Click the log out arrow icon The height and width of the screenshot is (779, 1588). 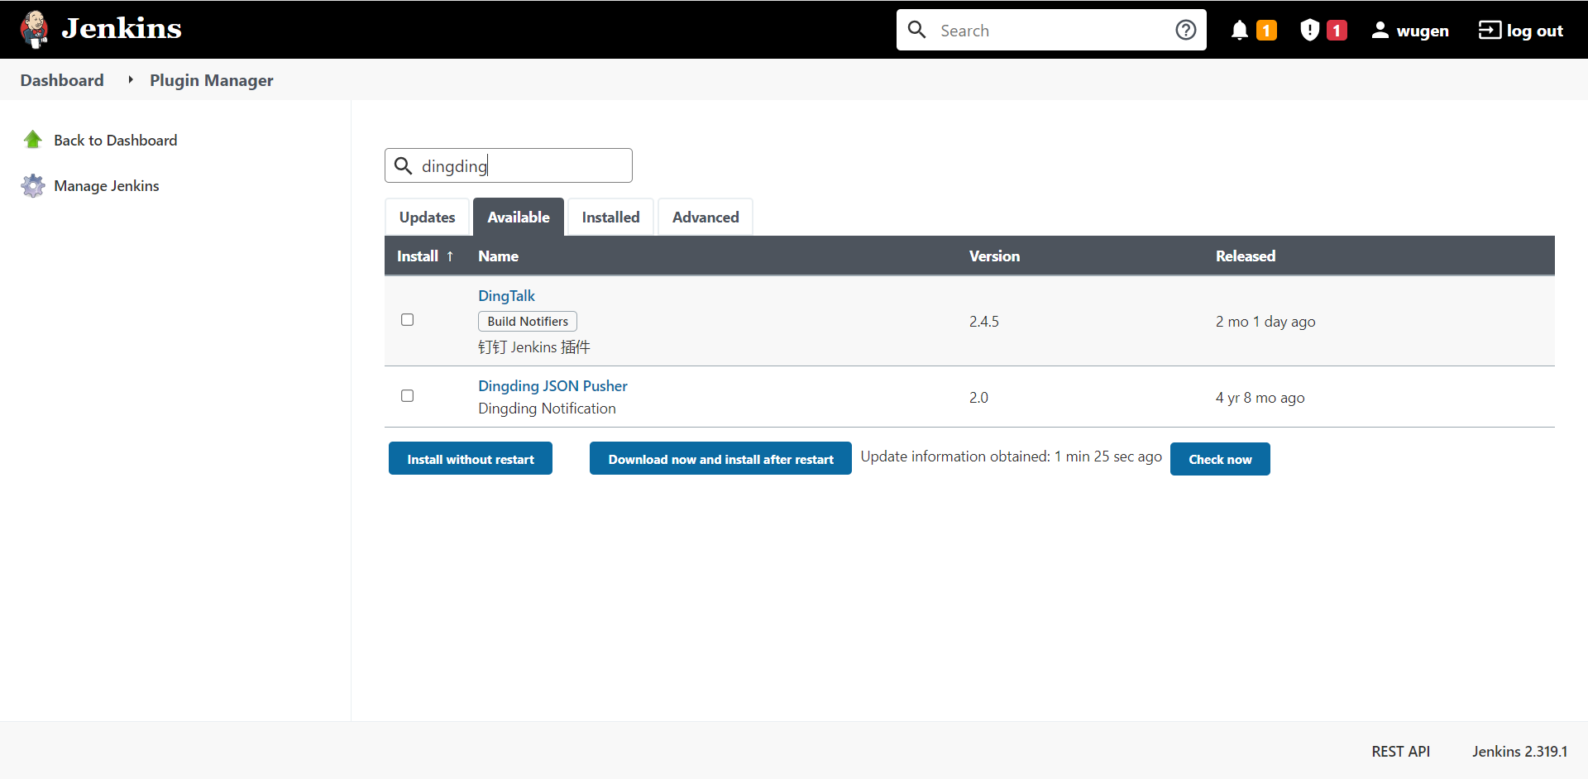coord(1490,31)
